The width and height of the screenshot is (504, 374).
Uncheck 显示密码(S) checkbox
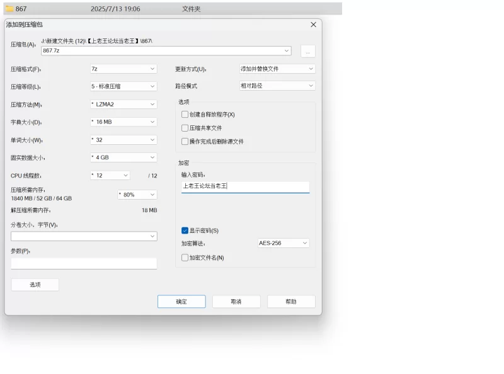point(185,230)
